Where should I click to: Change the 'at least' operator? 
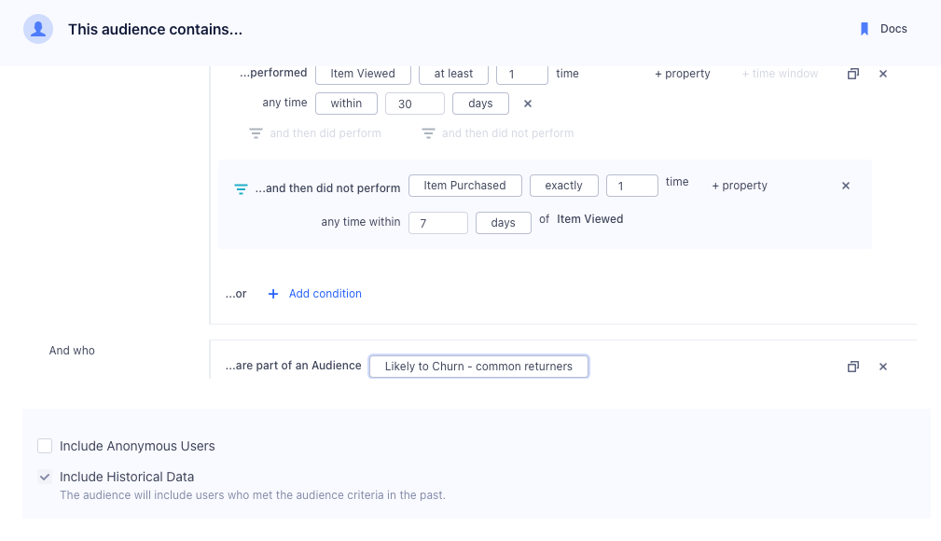tap(453, 73)
